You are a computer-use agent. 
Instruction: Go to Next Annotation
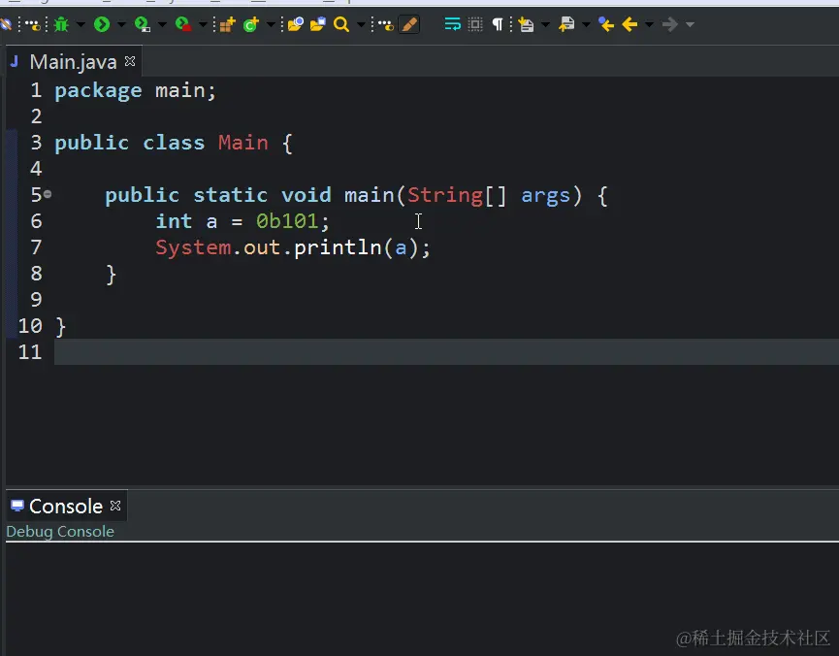tap(527, 24)
